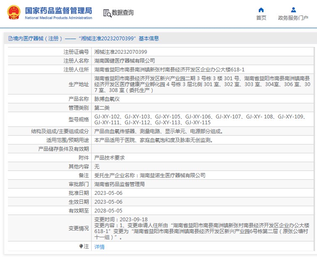
Task: Select registration number 湘械注准20232070399 value
Action: pos(121,52)
